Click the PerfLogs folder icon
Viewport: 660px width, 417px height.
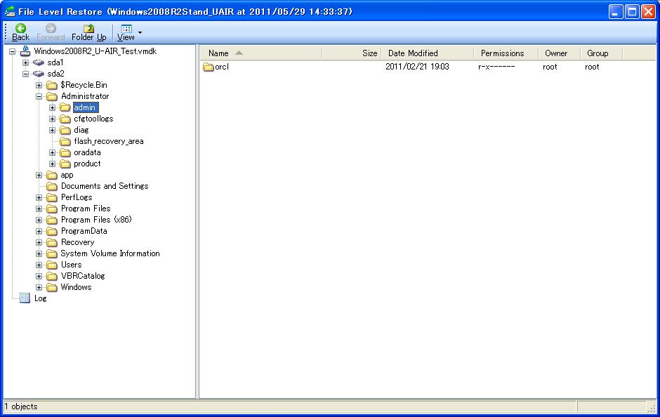coord(52,197)
